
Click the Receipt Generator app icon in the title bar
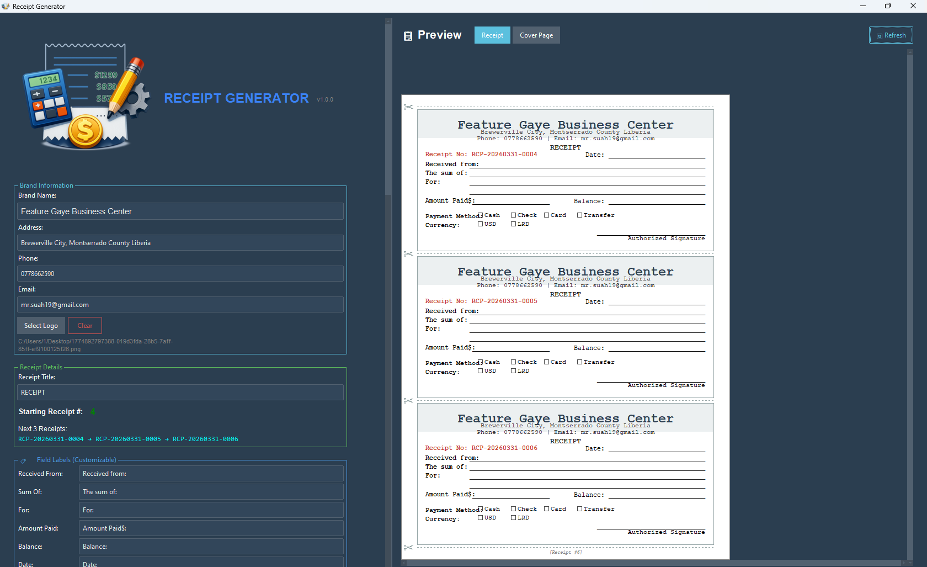point(6,6)
